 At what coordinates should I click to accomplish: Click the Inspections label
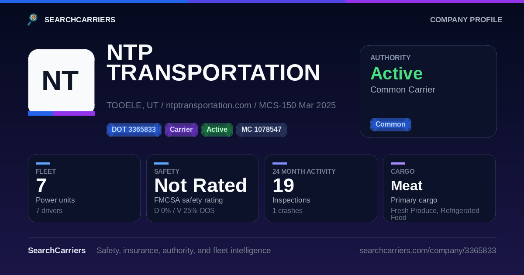291,200
